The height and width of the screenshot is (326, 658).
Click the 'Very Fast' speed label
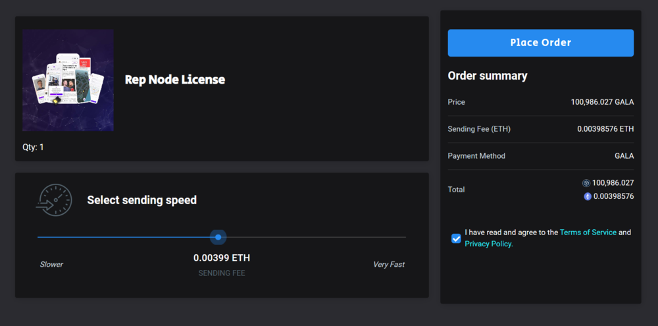pyautogui.click(x=389, y=265)
